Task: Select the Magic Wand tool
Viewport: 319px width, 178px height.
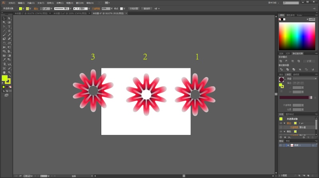Action: [4, 22]
